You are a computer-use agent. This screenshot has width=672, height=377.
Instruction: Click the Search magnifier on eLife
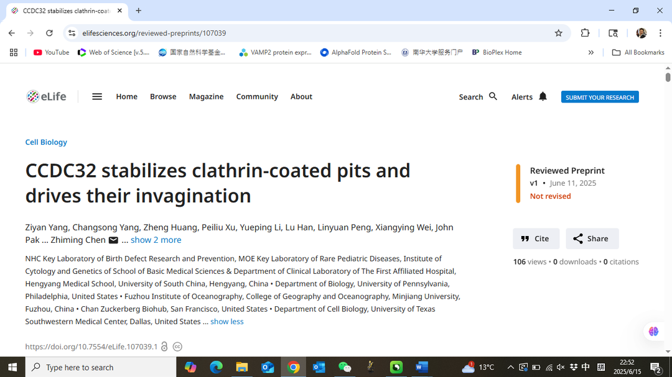coord(493,96)
